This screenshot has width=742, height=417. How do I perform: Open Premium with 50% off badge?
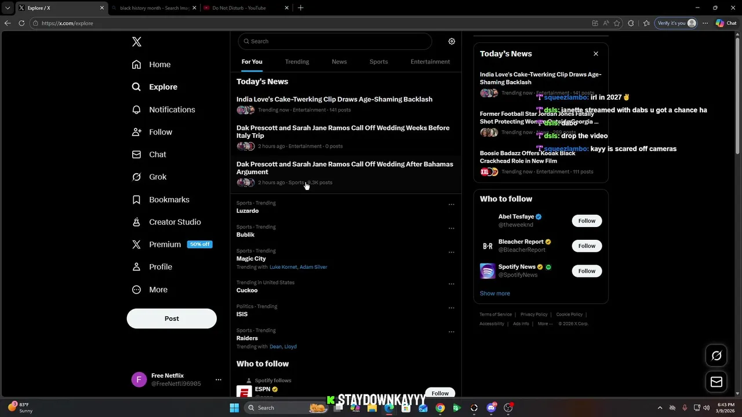pyautogui.click(x=172, y=244)
